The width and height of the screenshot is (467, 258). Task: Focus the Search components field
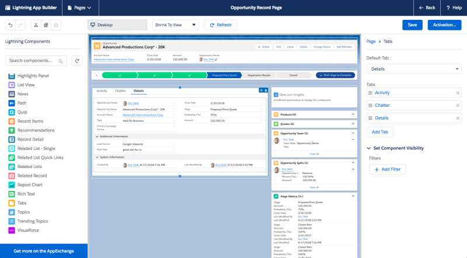coord(36,61)
